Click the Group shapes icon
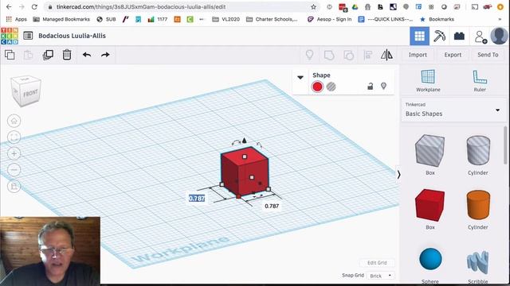The height and width of the screenshot is (286, 510). [x=329, y=55]
